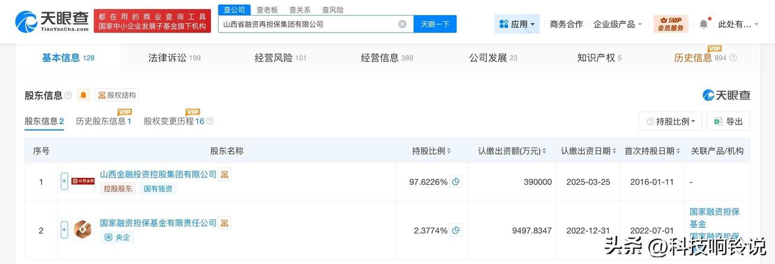The image size is (775, 264).
Task: Switch to 法律诉讼 tab
Action: pyautogui.click(x=174, y=58)
